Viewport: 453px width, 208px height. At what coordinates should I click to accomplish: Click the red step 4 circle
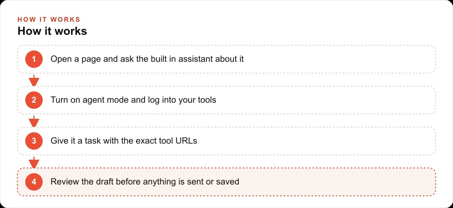click(34, 182)
